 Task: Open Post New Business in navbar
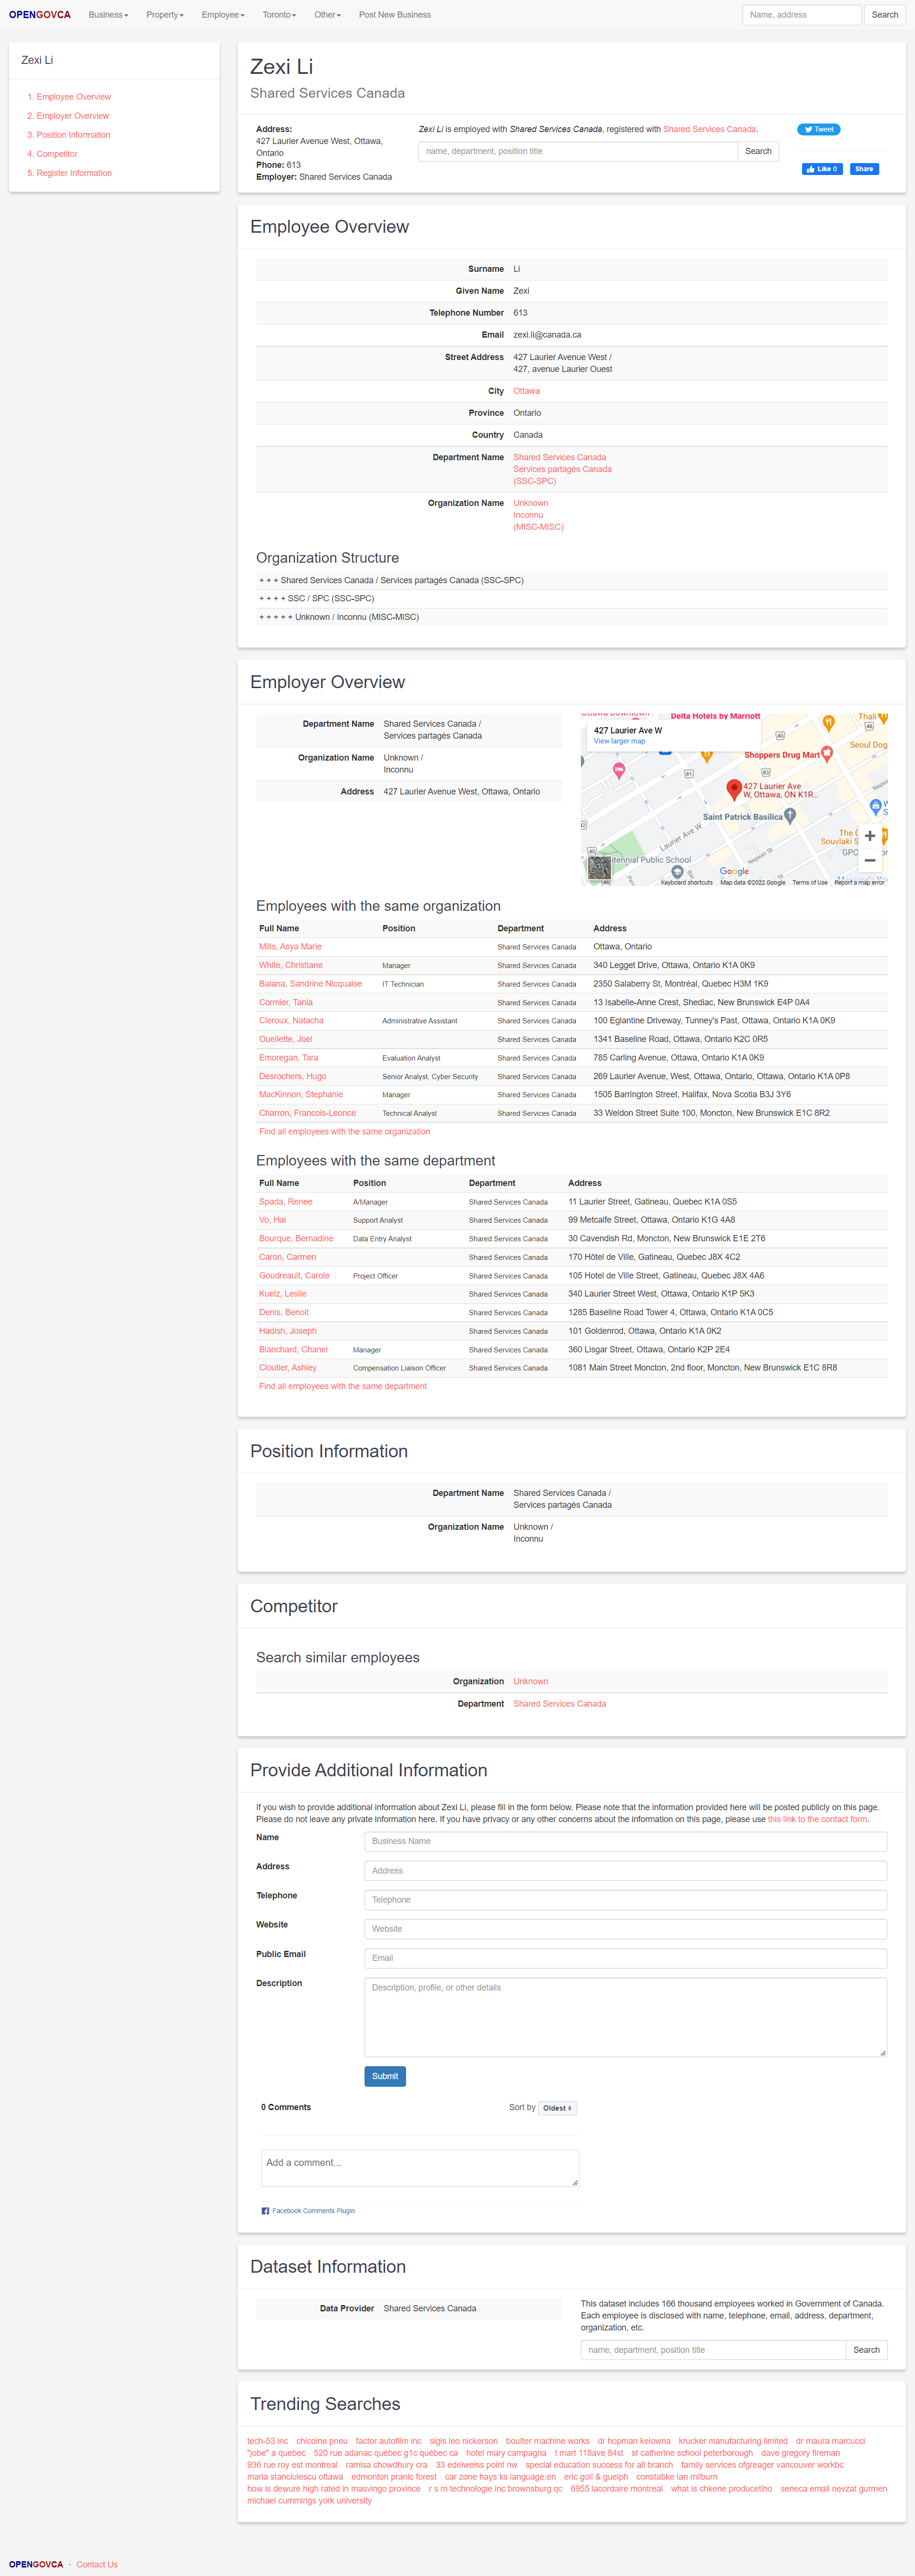point(395,15)
